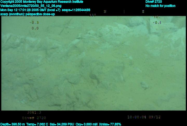Click the Xmiss= 77.85% reading
This screenshot has height=126, width=187.
[x=110, y=124]
